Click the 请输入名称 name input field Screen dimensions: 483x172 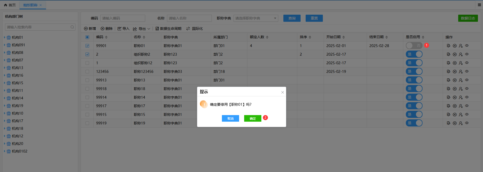pos(189,18)
